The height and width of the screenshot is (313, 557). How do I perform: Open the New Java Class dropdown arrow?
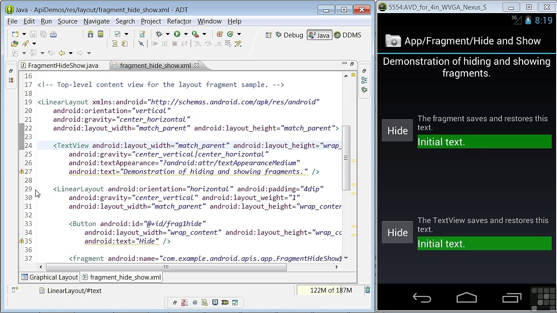point(239,34)
